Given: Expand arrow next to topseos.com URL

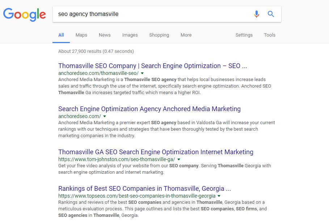Looking at the screenshot, I should (219, 196).
